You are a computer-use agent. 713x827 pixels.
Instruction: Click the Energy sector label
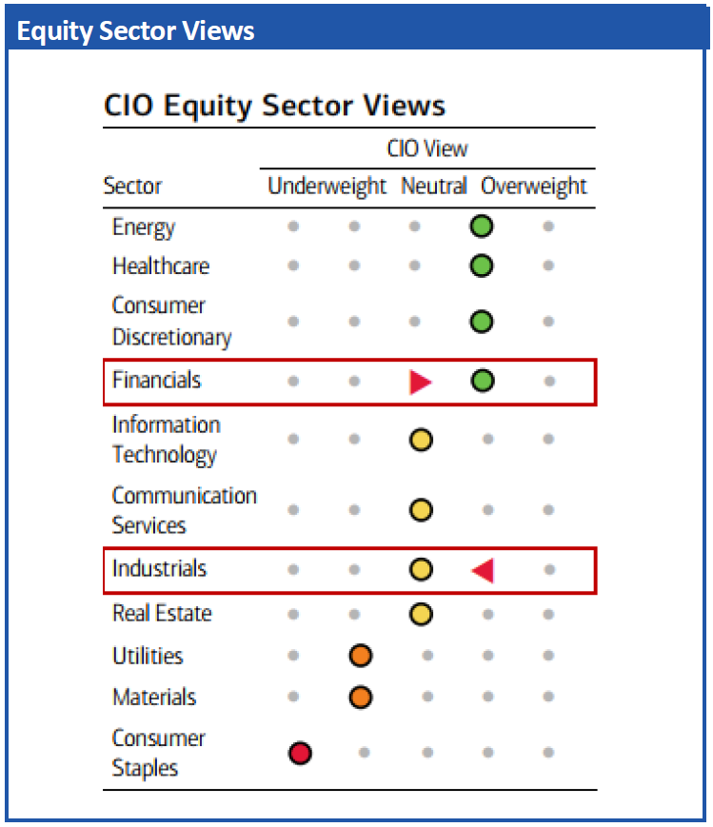click(x=144, y=227)
